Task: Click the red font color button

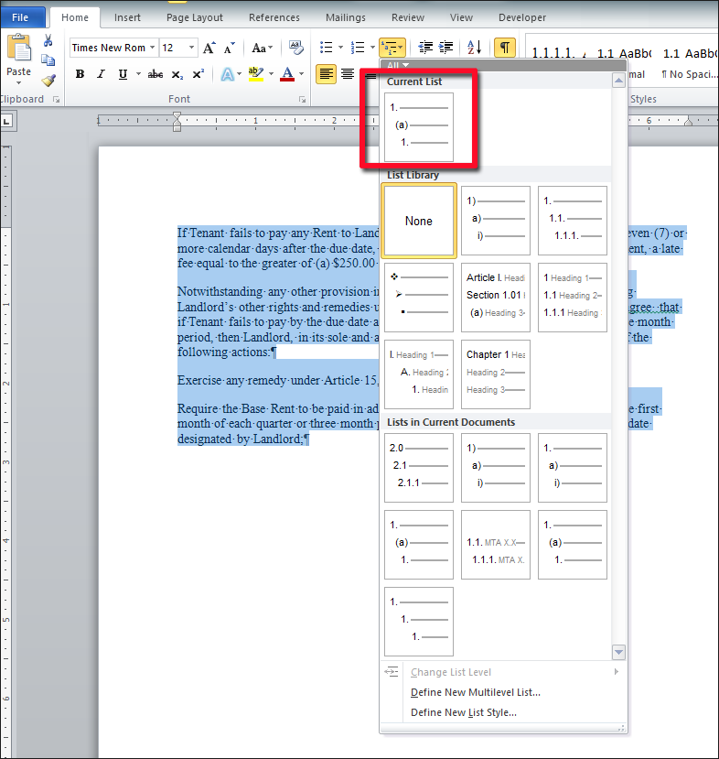Action: [x=287, y=74]
